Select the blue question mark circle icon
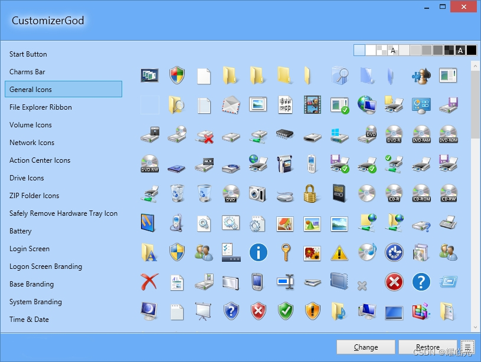 tap(421, 282)
